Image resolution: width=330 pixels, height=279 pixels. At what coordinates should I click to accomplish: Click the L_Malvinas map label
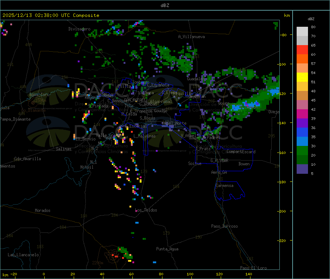point(144,136)
